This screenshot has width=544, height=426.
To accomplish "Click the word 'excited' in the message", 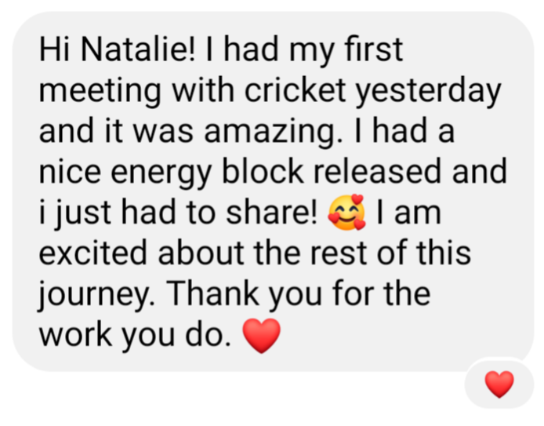I will point(92,253).
